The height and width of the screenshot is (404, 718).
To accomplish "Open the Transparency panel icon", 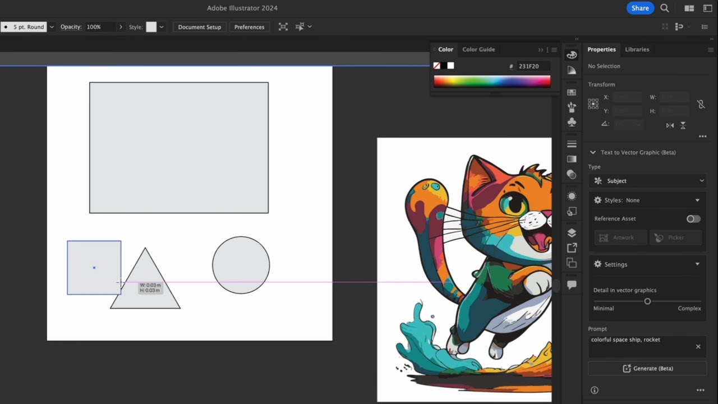I will 572,174.
